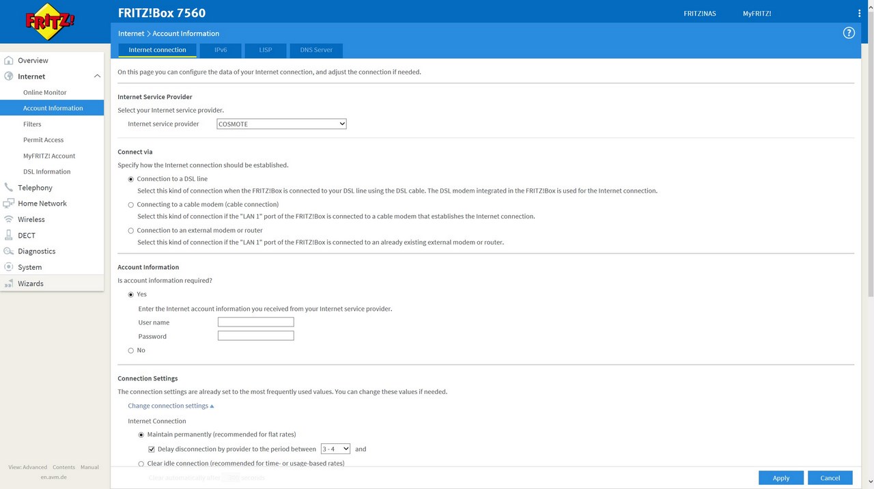Click the Password input field
874x489 pixels.
[x=256, y=336]
